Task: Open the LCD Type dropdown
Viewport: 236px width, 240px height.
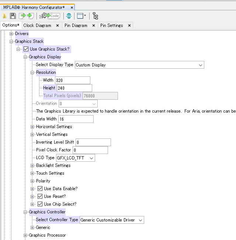Action: tap(75, 158)
